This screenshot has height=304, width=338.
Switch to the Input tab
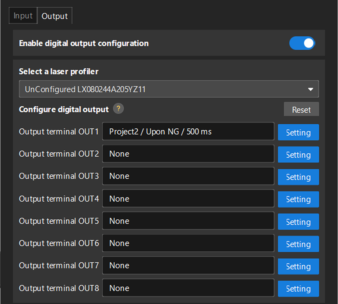point(23,15)
